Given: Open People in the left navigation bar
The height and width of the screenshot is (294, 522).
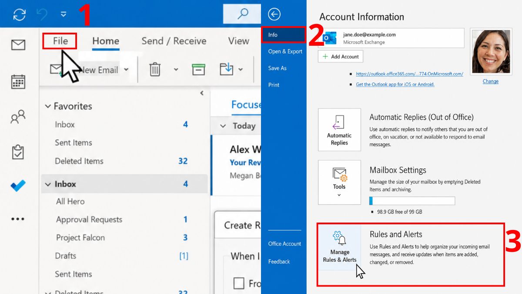Looking at the screenshot, I should (18, 117).
